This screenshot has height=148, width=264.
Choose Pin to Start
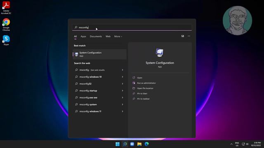point(142,93)
